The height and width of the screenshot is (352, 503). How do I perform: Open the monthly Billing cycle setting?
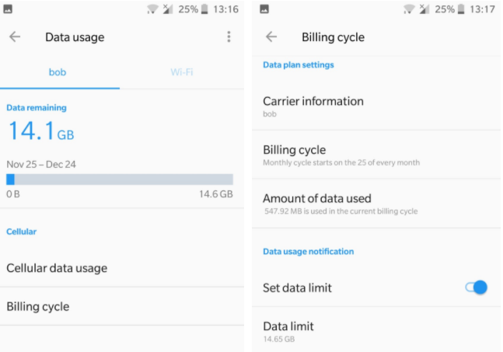376,155
